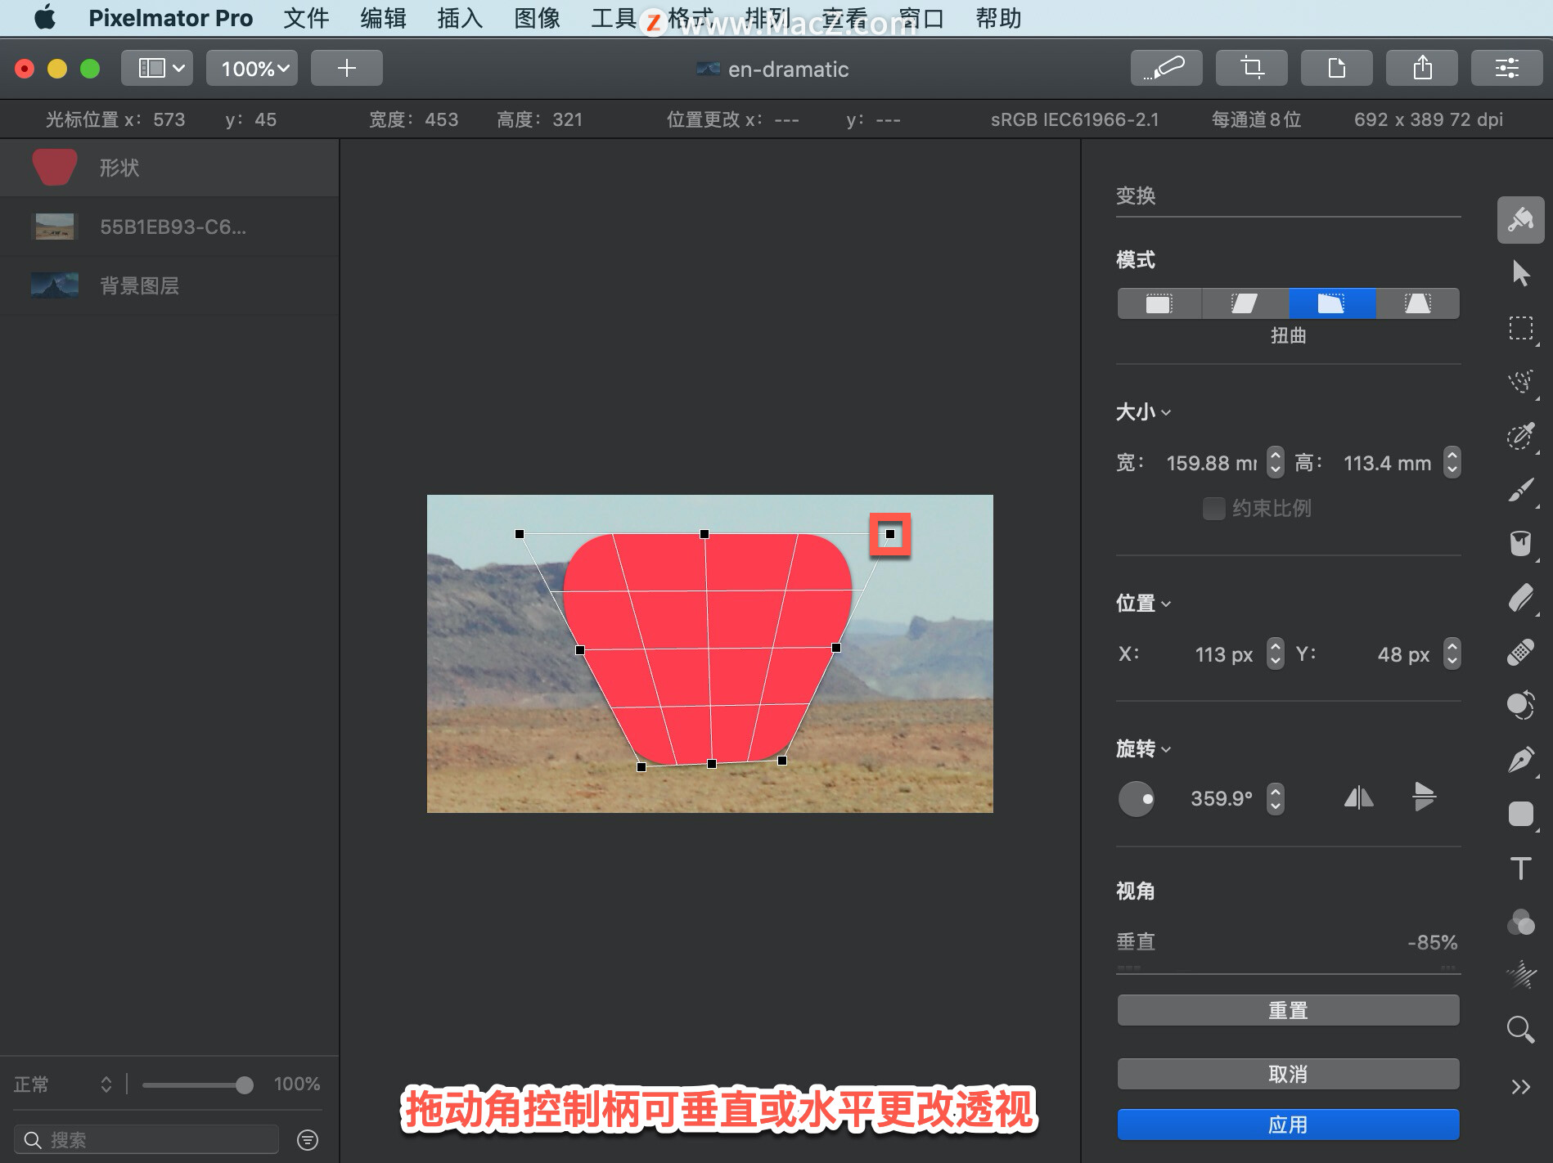Viewport: 1553px width, 1163px height.
Task: Select the Repair bandage tool
Action: (x=1520, y=652)
